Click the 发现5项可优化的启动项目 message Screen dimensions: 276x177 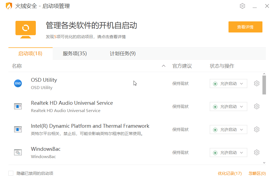coord(86,37)
